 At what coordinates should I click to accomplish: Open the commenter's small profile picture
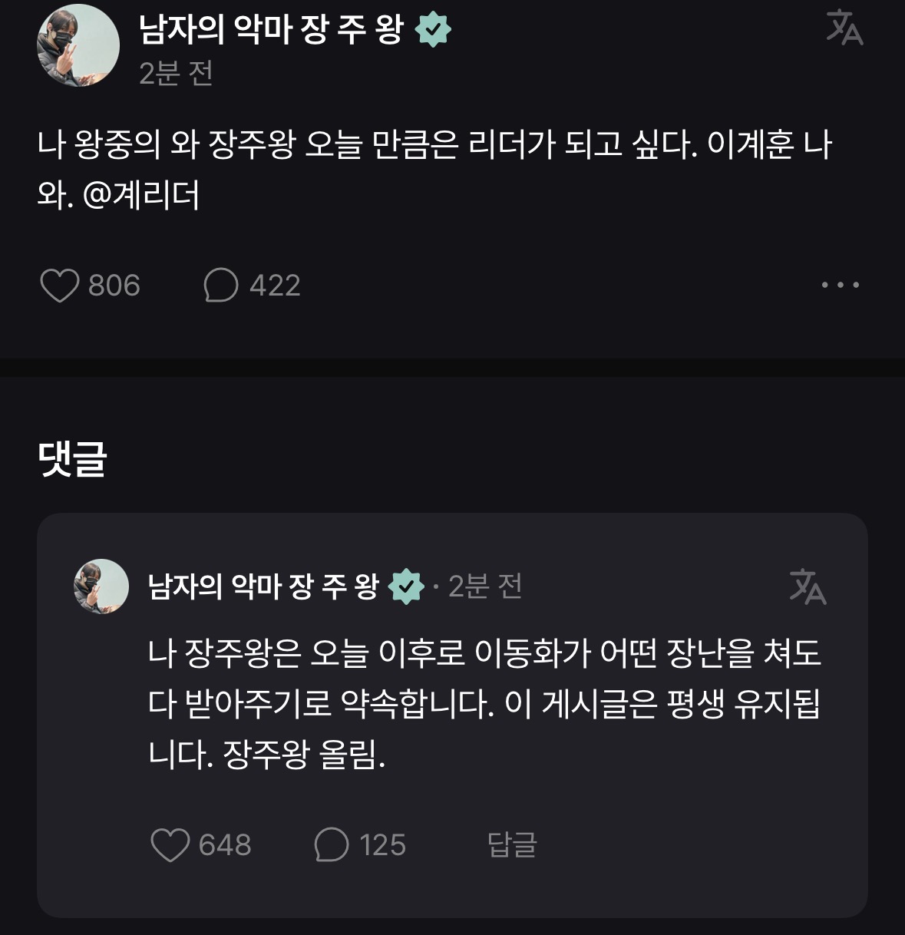pos(101,586)
